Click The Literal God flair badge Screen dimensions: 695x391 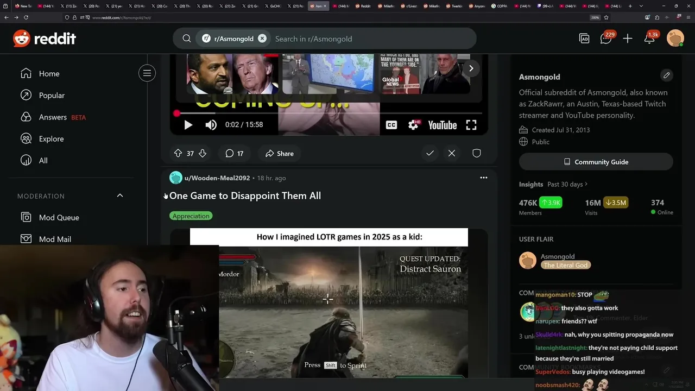565,265
